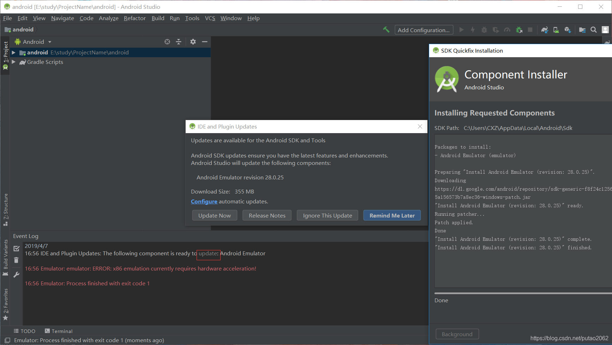Open the Window menu
This screenshot has width=612, height=345.
pyautogui.click(x=231, y=18)
